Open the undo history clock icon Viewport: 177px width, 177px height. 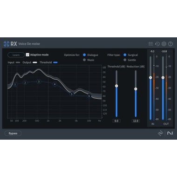[x=157, y=44]
